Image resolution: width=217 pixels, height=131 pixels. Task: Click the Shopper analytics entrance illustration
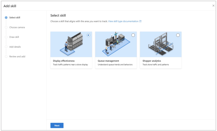[x=161, y=44]
